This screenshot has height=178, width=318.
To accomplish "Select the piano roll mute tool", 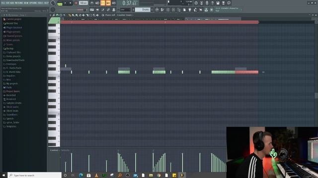I will [x=83, y=15].
